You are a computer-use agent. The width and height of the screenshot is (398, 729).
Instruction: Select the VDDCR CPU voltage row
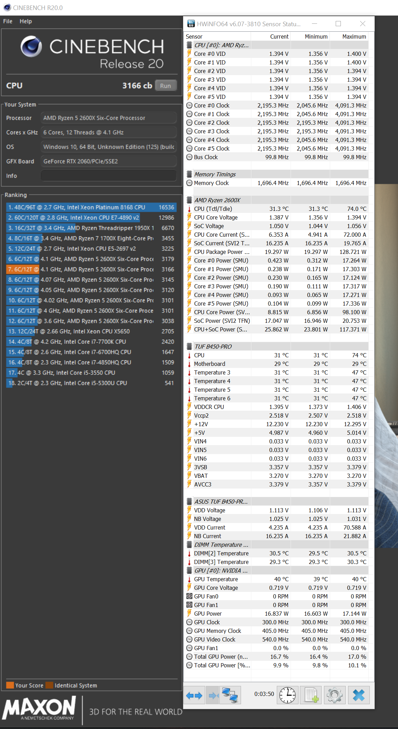(x=277, y=407)
